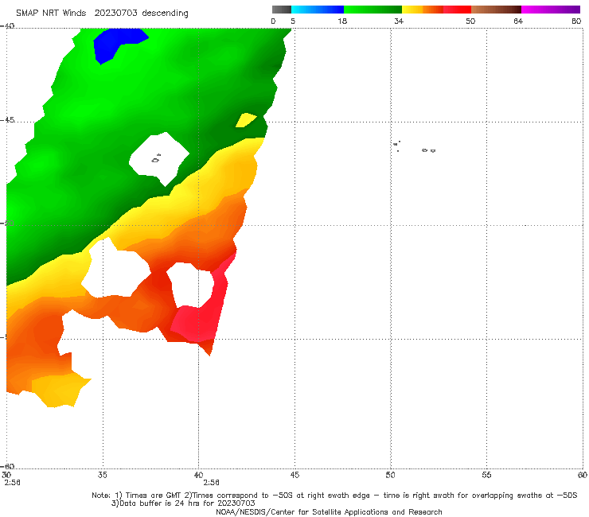Click the colorbar scale label "34"
This screenshot has width=589, height=517.
399,21
